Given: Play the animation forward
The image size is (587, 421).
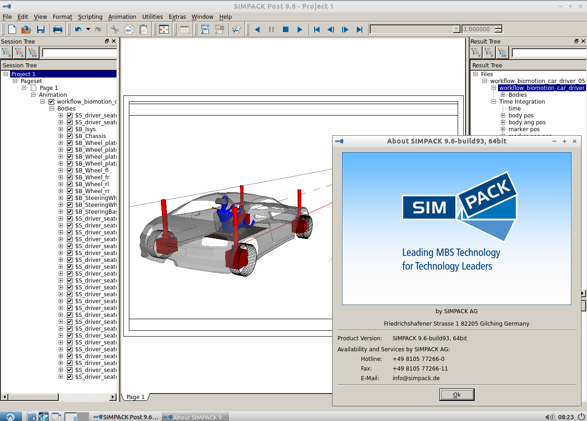Looking at the screenshot, I should 300,29.
